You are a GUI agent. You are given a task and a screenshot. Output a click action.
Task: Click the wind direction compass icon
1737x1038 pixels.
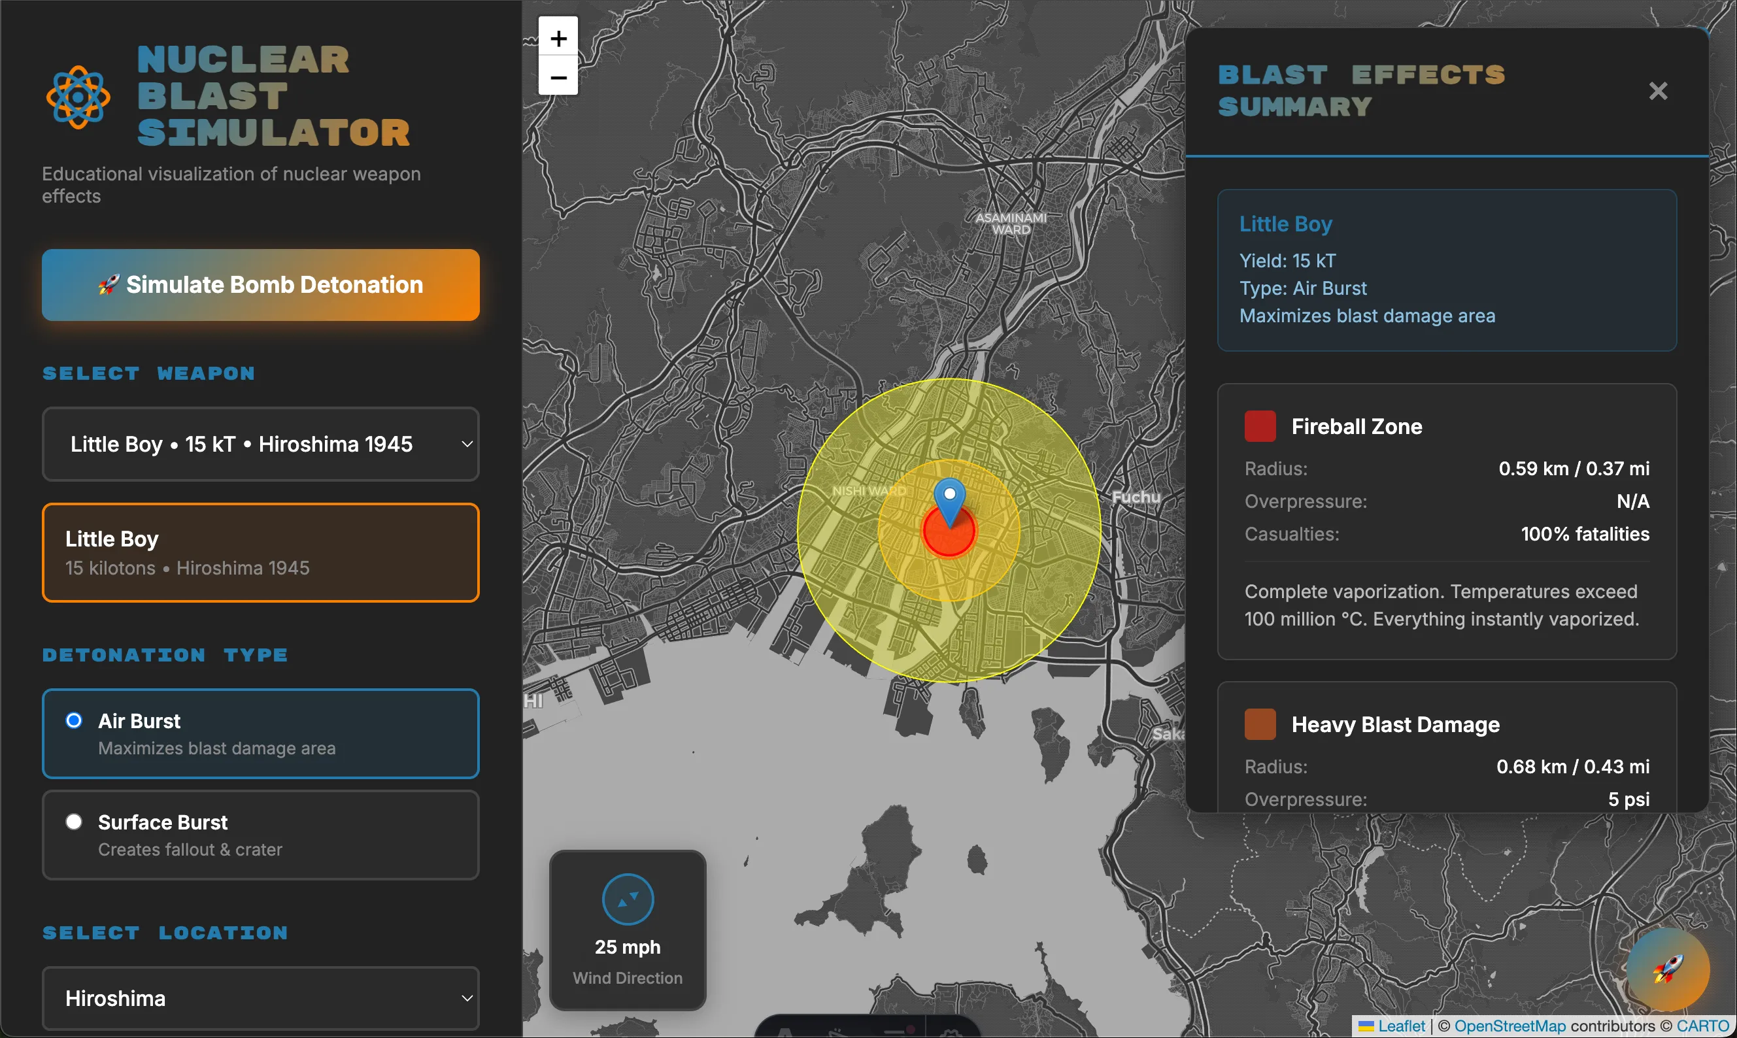click(x=628, y=899)
